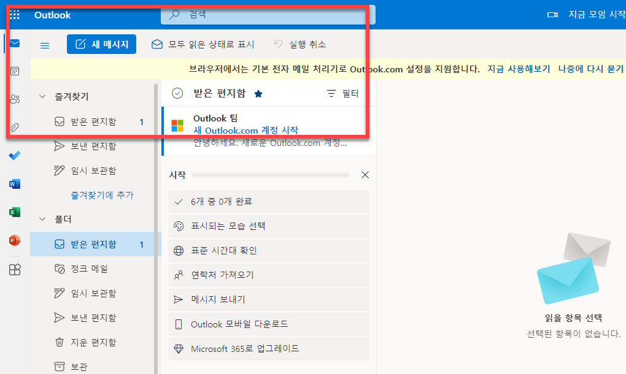This screenshot has height=374, width=626.
Task: Select 임시 보관함 under 즐겨찾기
Action: pos(96,170)
